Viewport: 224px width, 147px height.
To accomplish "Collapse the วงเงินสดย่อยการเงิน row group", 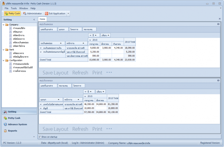I will tap(41, 48).
